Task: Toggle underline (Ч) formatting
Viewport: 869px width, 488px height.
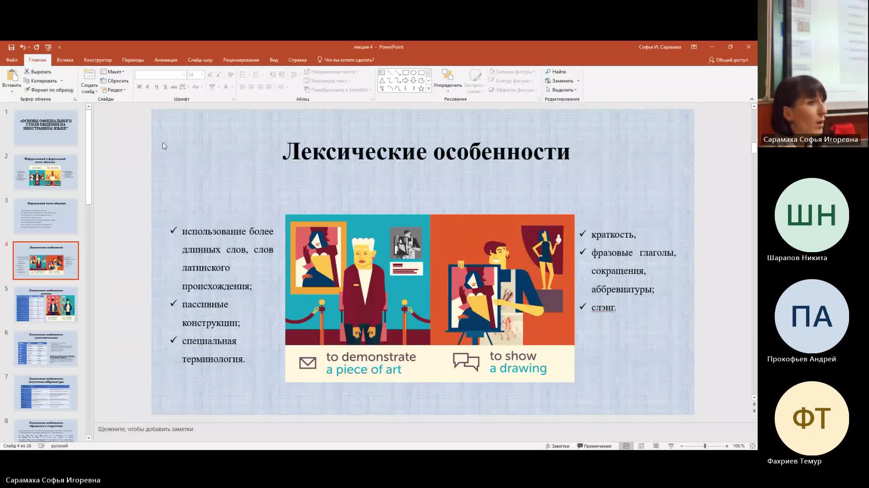Action: click(x=156, y=87)
